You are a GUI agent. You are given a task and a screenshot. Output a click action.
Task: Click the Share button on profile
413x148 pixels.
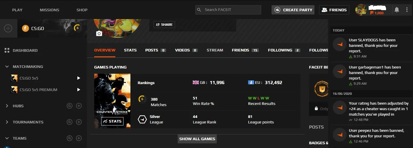tap(164, 25)
